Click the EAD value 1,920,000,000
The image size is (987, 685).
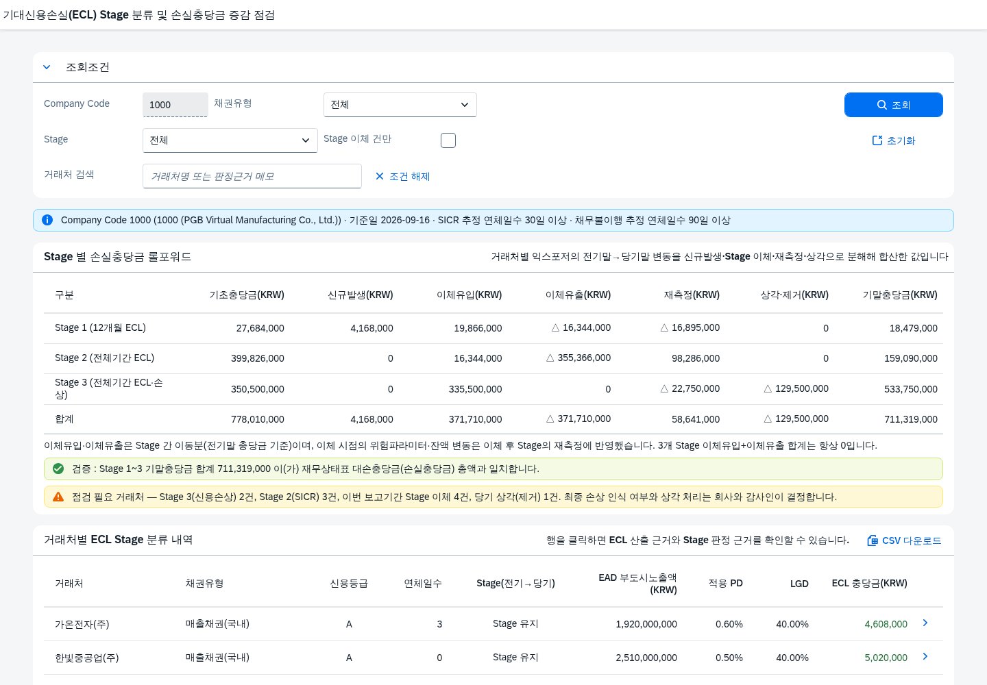click(x=646, y=624)
